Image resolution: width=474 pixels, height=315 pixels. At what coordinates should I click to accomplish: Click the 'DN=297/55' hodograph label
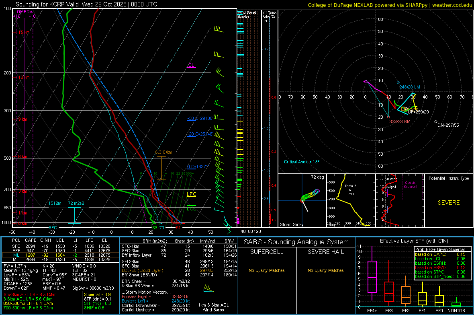click(448, 125)
